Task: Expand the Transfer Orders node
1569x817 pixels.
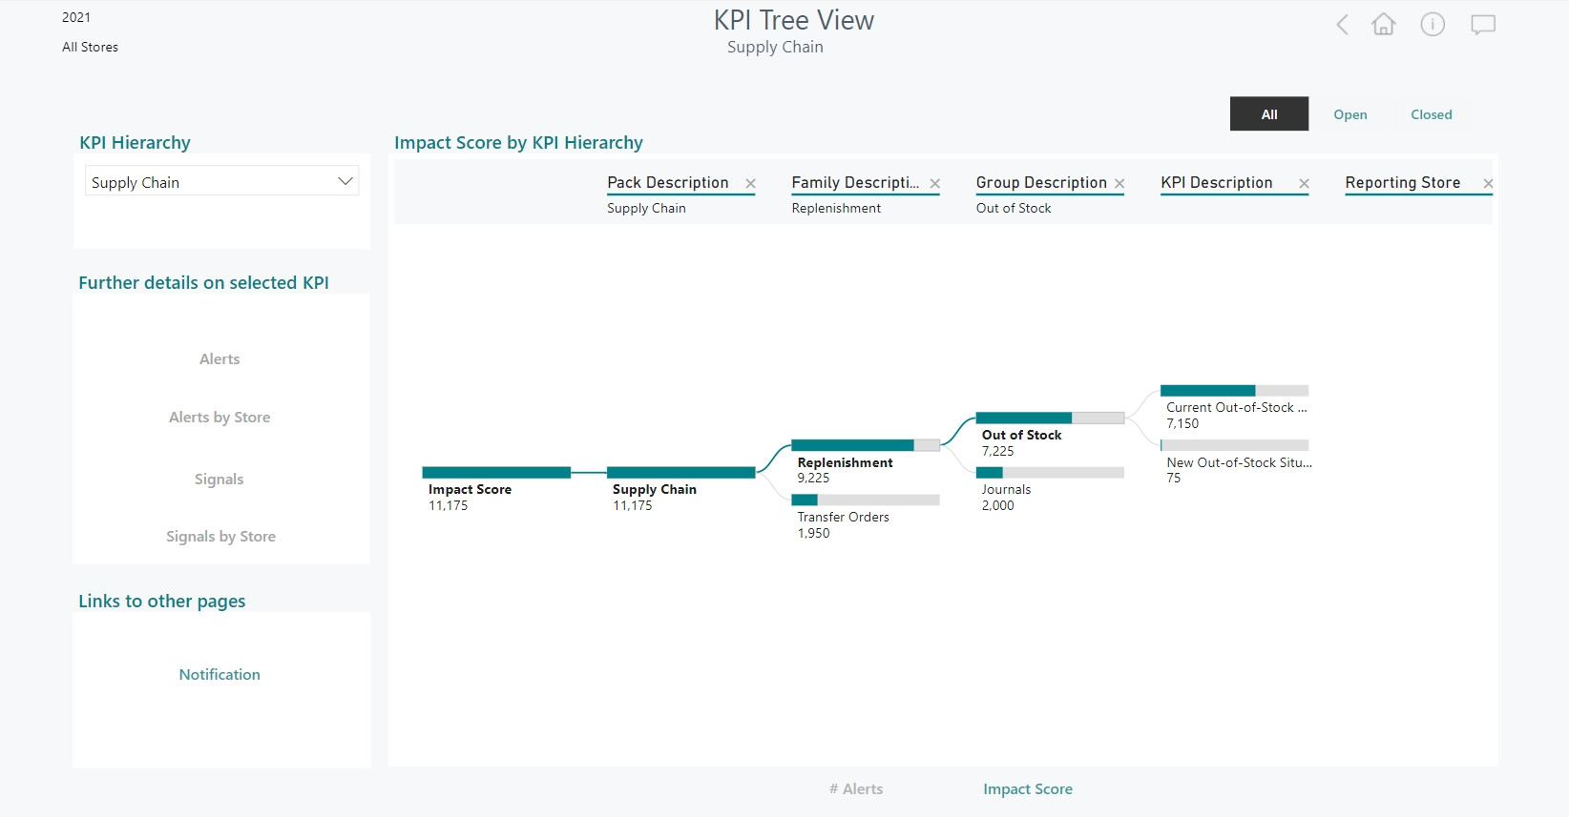Action: (x=865, y=500)
